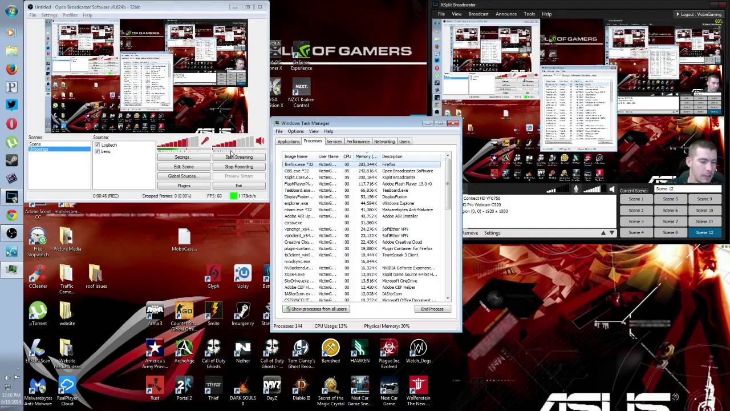Toggle the benq source checkbox in OBS

point(98,151)
